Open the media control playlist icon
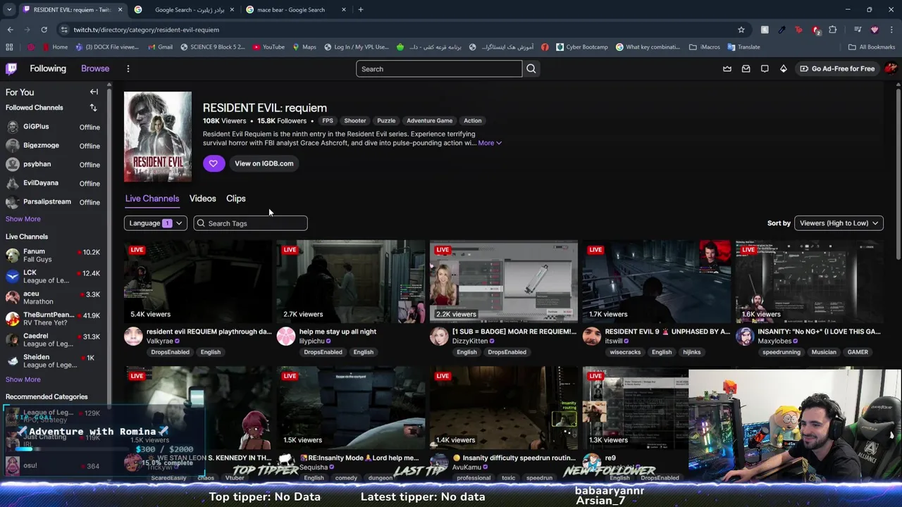 click(x=858, y=30)
